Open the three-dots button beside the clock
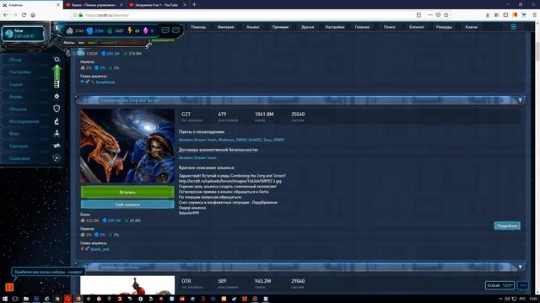540x303 pixels. pyautogui.click(x=523, y=285)
